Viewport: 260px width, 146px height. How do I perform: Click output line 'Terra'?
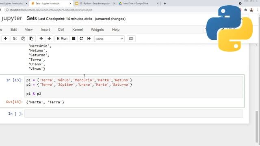tap(37, 60)
